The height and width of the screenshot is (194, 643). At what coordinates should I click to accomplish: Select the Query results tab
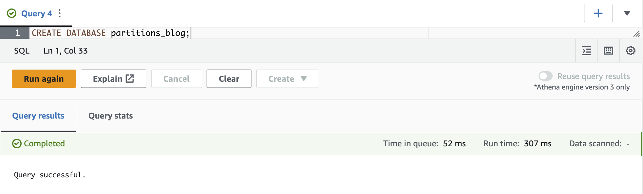(38, 116)
